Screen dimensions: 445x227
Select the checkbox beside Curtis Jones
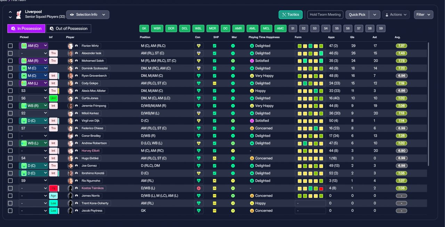click(10, 98)
